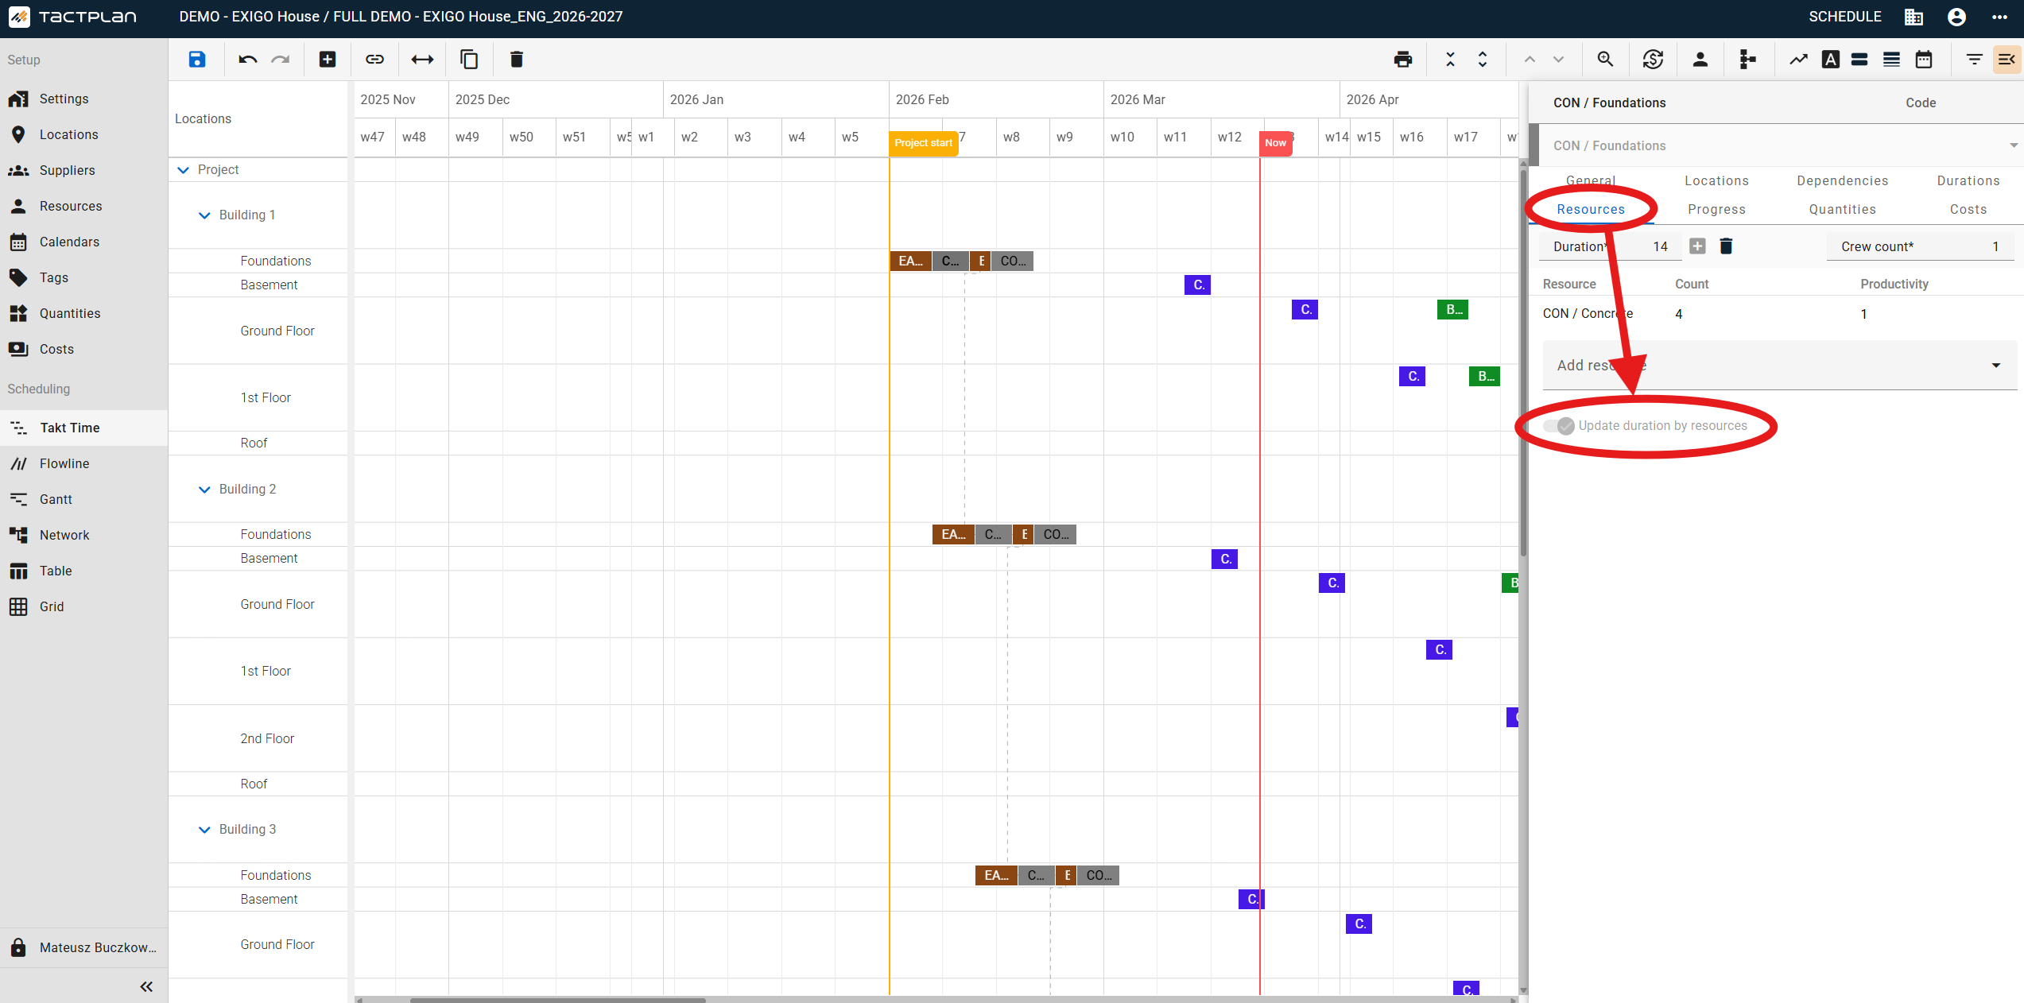The height and width of the screenshot is (1003, 2024).
Task: Open the zoom magnifier tool
Action: click(x=1605, y=59)
